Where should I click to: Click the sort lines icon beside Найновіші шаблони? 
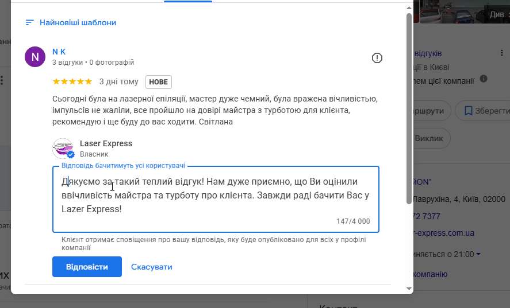click(29, 22)
